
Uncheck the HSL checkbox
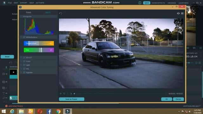24,69
